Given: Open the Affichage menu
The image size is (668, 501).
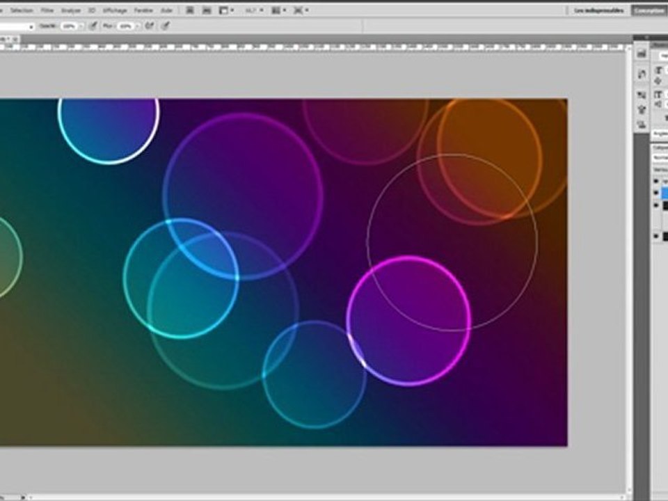Looking at the screenshot, I should [x=115, y=10].
